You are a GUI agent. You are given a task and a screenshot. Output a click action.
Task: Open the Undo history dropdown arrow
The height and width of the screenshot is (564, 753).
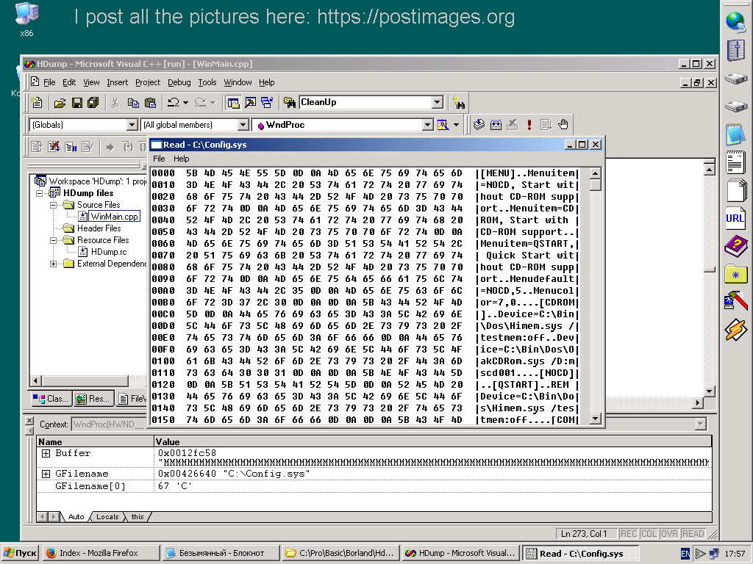point(185,102)
